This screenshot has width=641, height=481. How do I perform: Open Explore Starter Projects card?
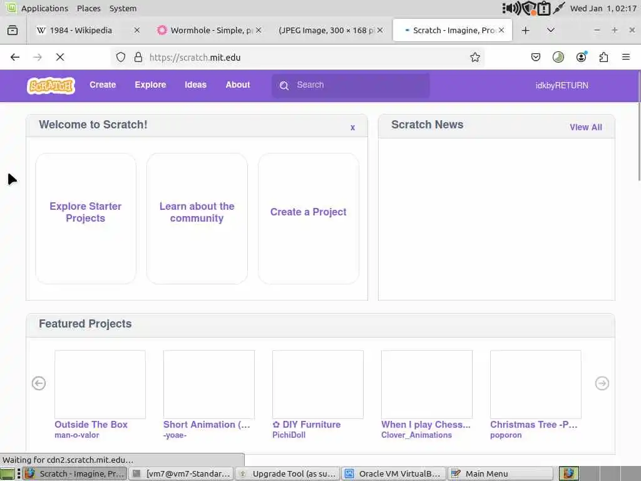tap(85, 219)
